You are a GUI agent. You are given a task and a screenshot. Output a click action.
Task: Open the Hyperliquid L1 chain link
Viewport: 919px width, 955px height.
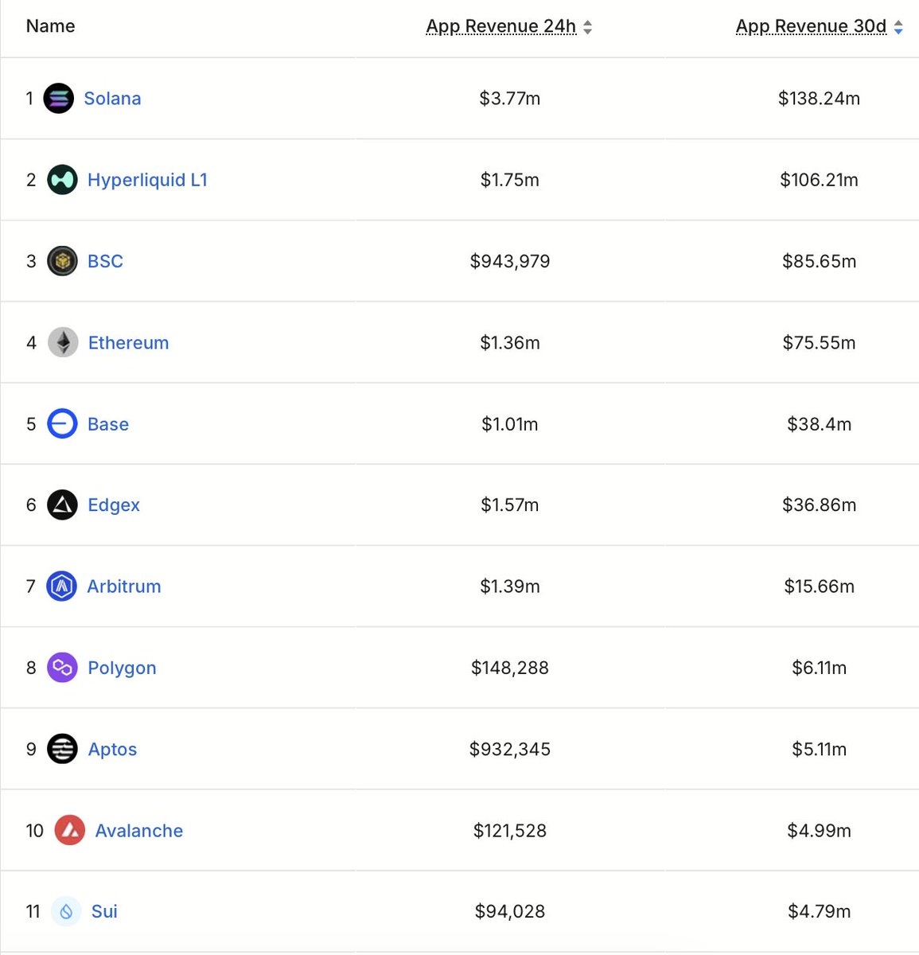147,180
